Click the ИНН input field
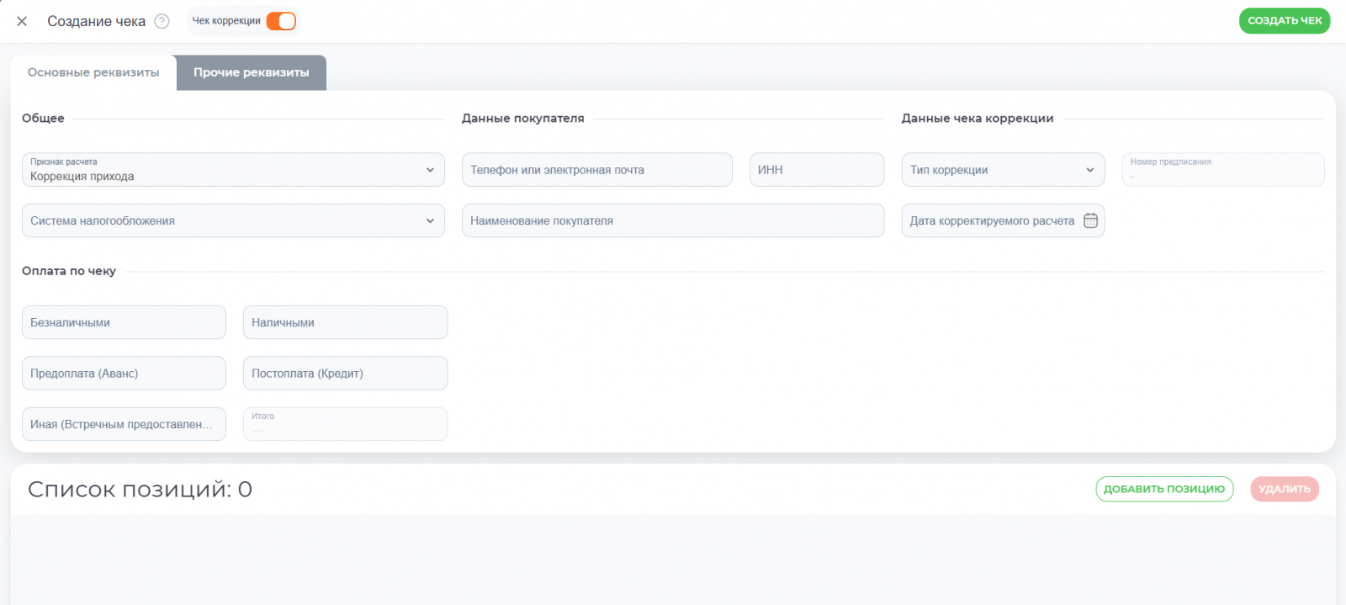The height and width of the screenshot is (605, 1346). pyautogui.click(x=816, y=170)
